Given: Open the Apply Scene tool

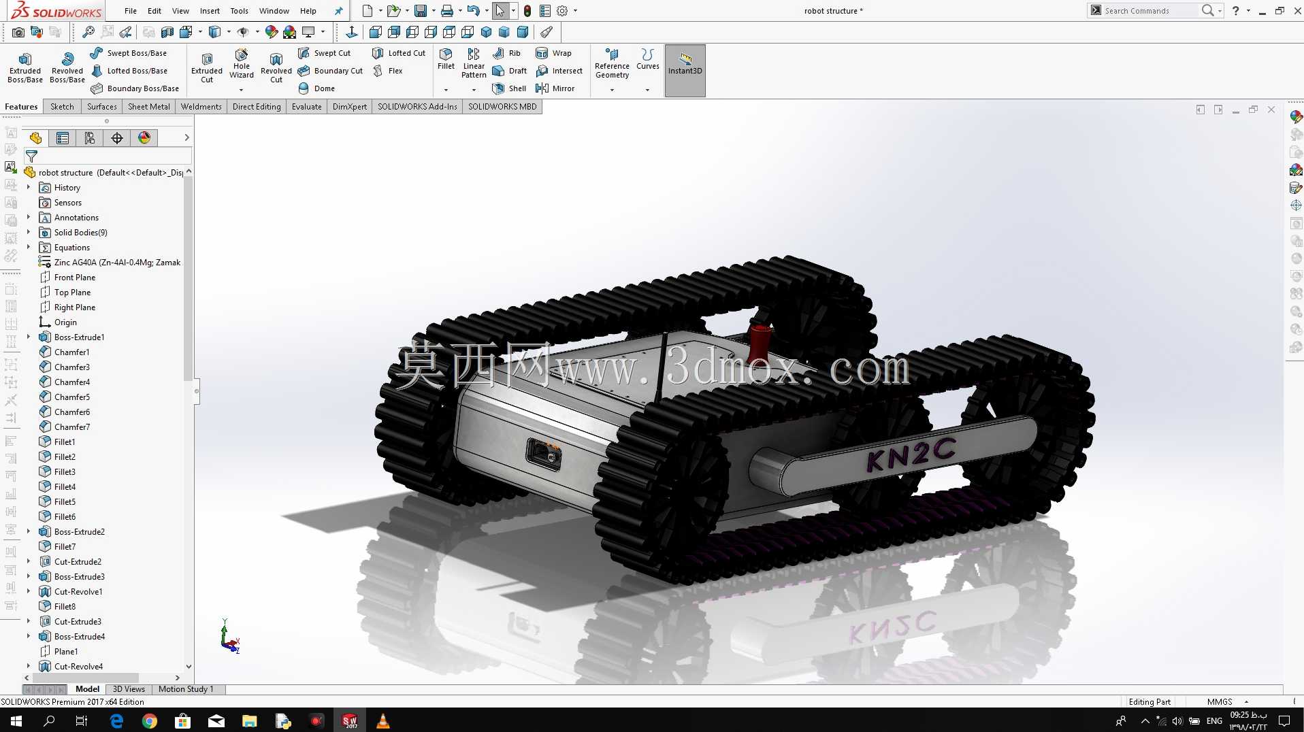Looking at the screenshot, I should 290,32.
